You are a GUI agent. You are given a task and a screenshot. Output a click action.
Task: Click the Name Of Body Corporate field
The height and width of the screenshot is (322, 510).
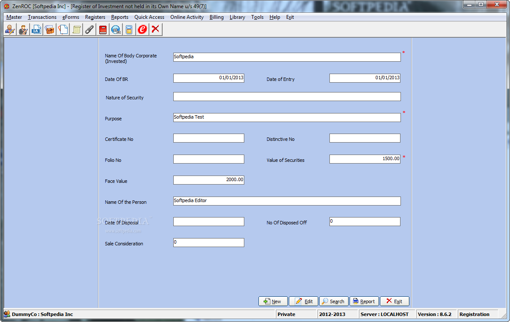(287, 57)
